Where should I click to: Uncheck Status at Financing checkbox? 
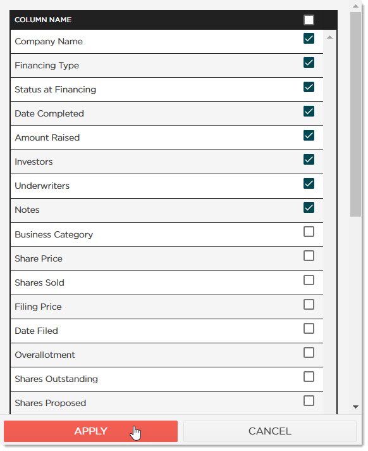(x=309, y=87)
